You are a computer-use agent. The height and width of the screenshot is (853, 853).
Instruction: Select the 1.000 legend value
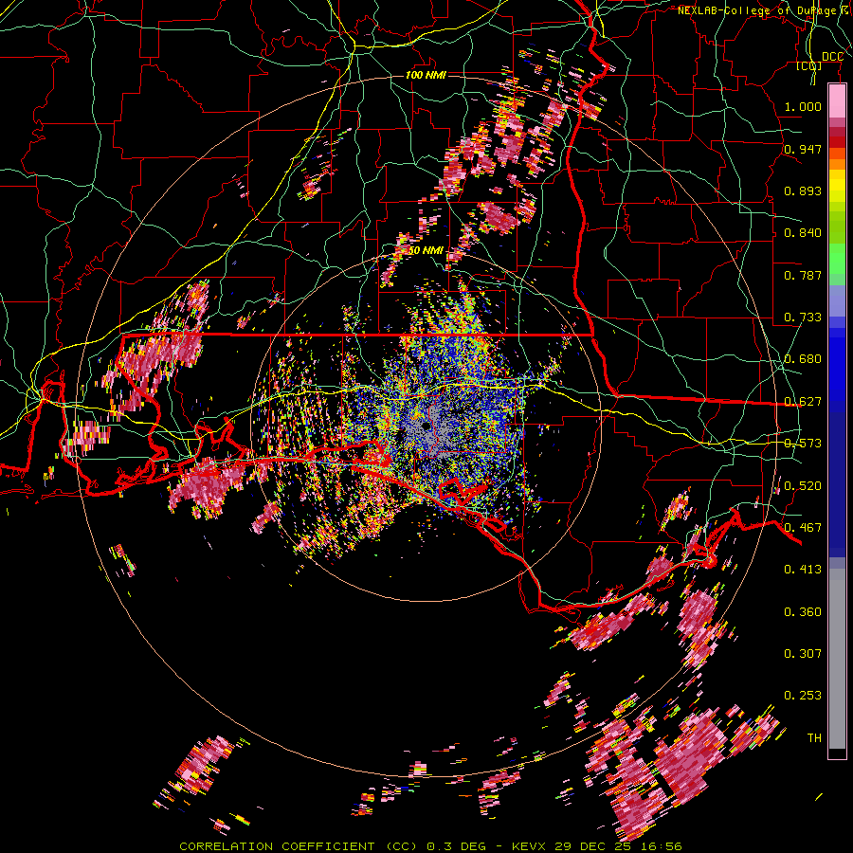(803, 106)
